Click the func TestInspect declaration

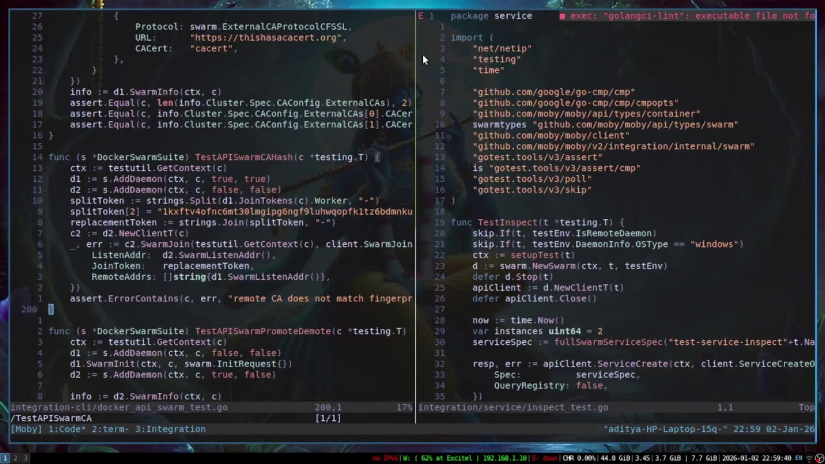(538, 222)
